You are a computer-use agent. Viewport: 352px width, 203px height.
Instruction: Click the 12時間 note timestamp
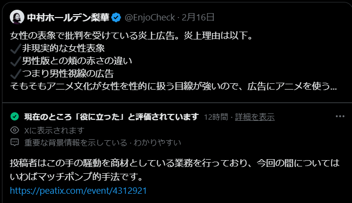click(x=216, y=117)
